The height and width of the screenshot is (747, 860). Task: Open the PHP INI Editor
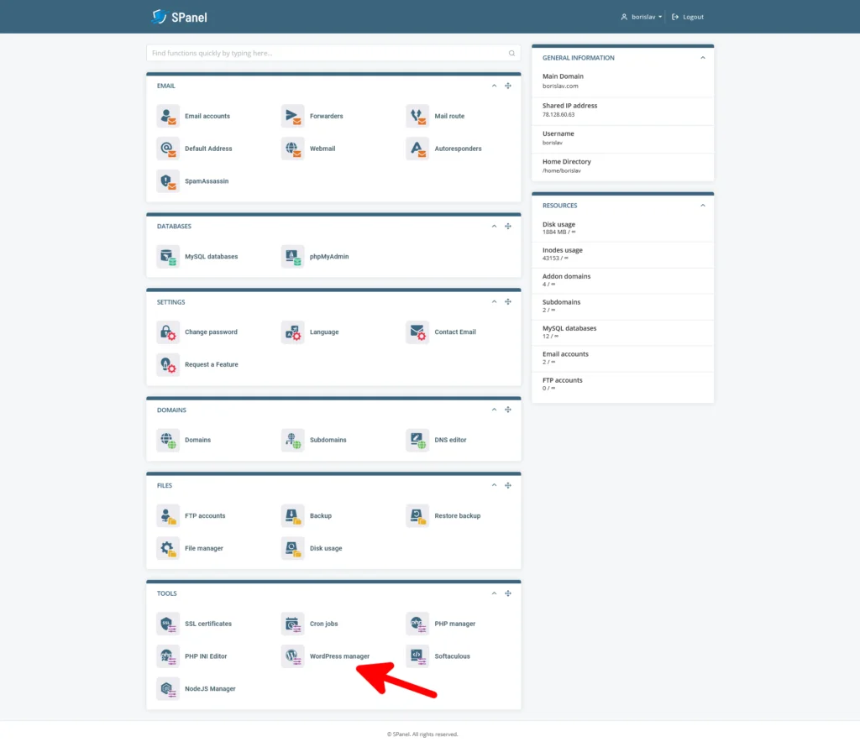(207, 656)
